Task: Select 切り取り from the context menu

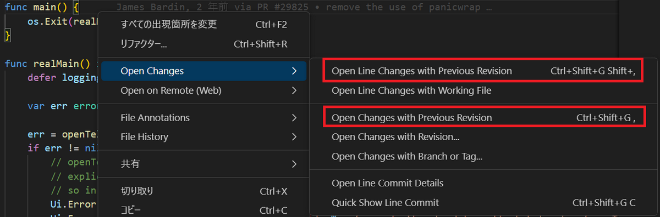Action: tap(204, 191)
